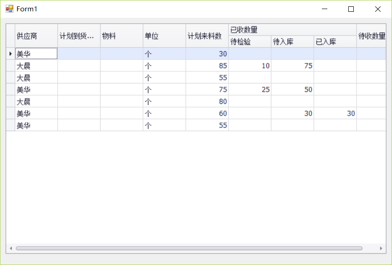Click the 计划到货... column header
The image size is (392, 265).
(79, 36)
